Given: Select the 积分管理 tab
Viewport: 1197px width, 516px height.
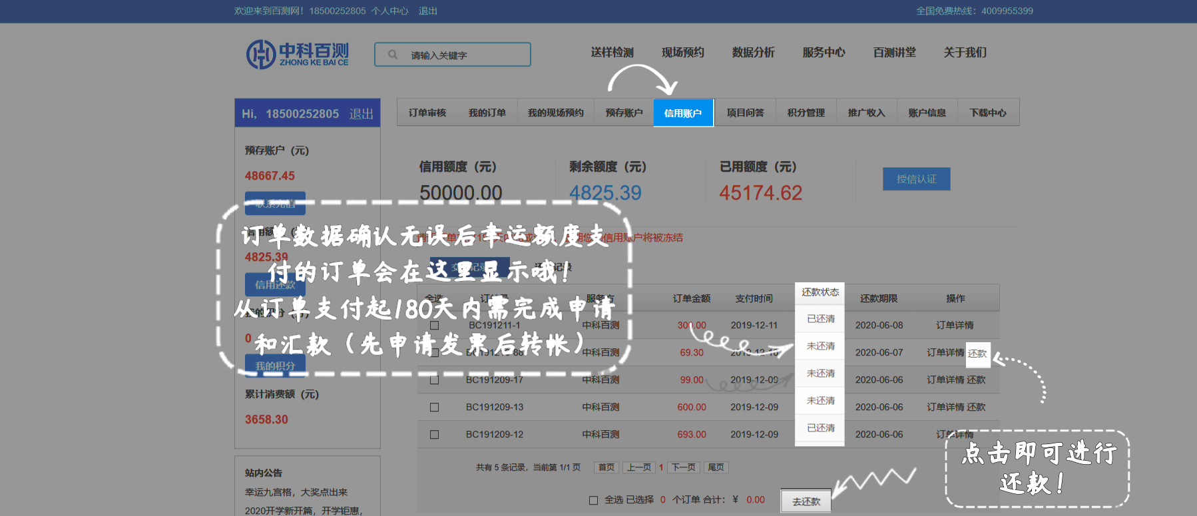Looking at the screenshot, I should tap(806, 113).
